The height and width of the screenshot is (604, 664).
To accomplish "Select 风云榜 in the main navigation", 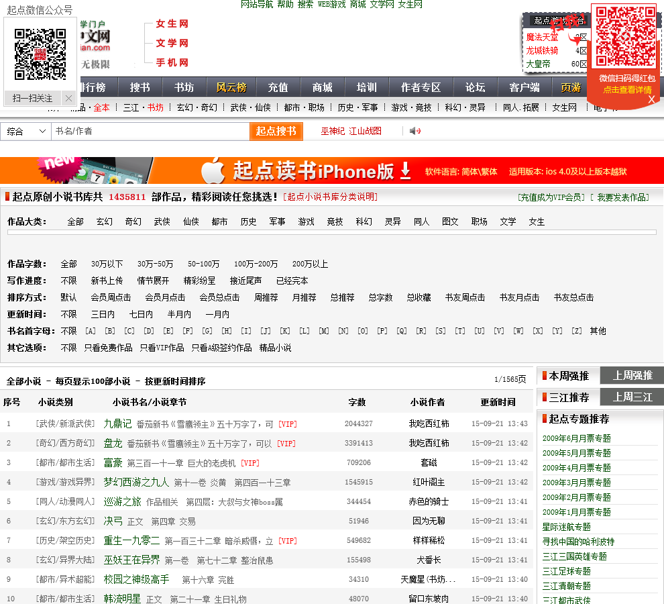I will 231,88.
